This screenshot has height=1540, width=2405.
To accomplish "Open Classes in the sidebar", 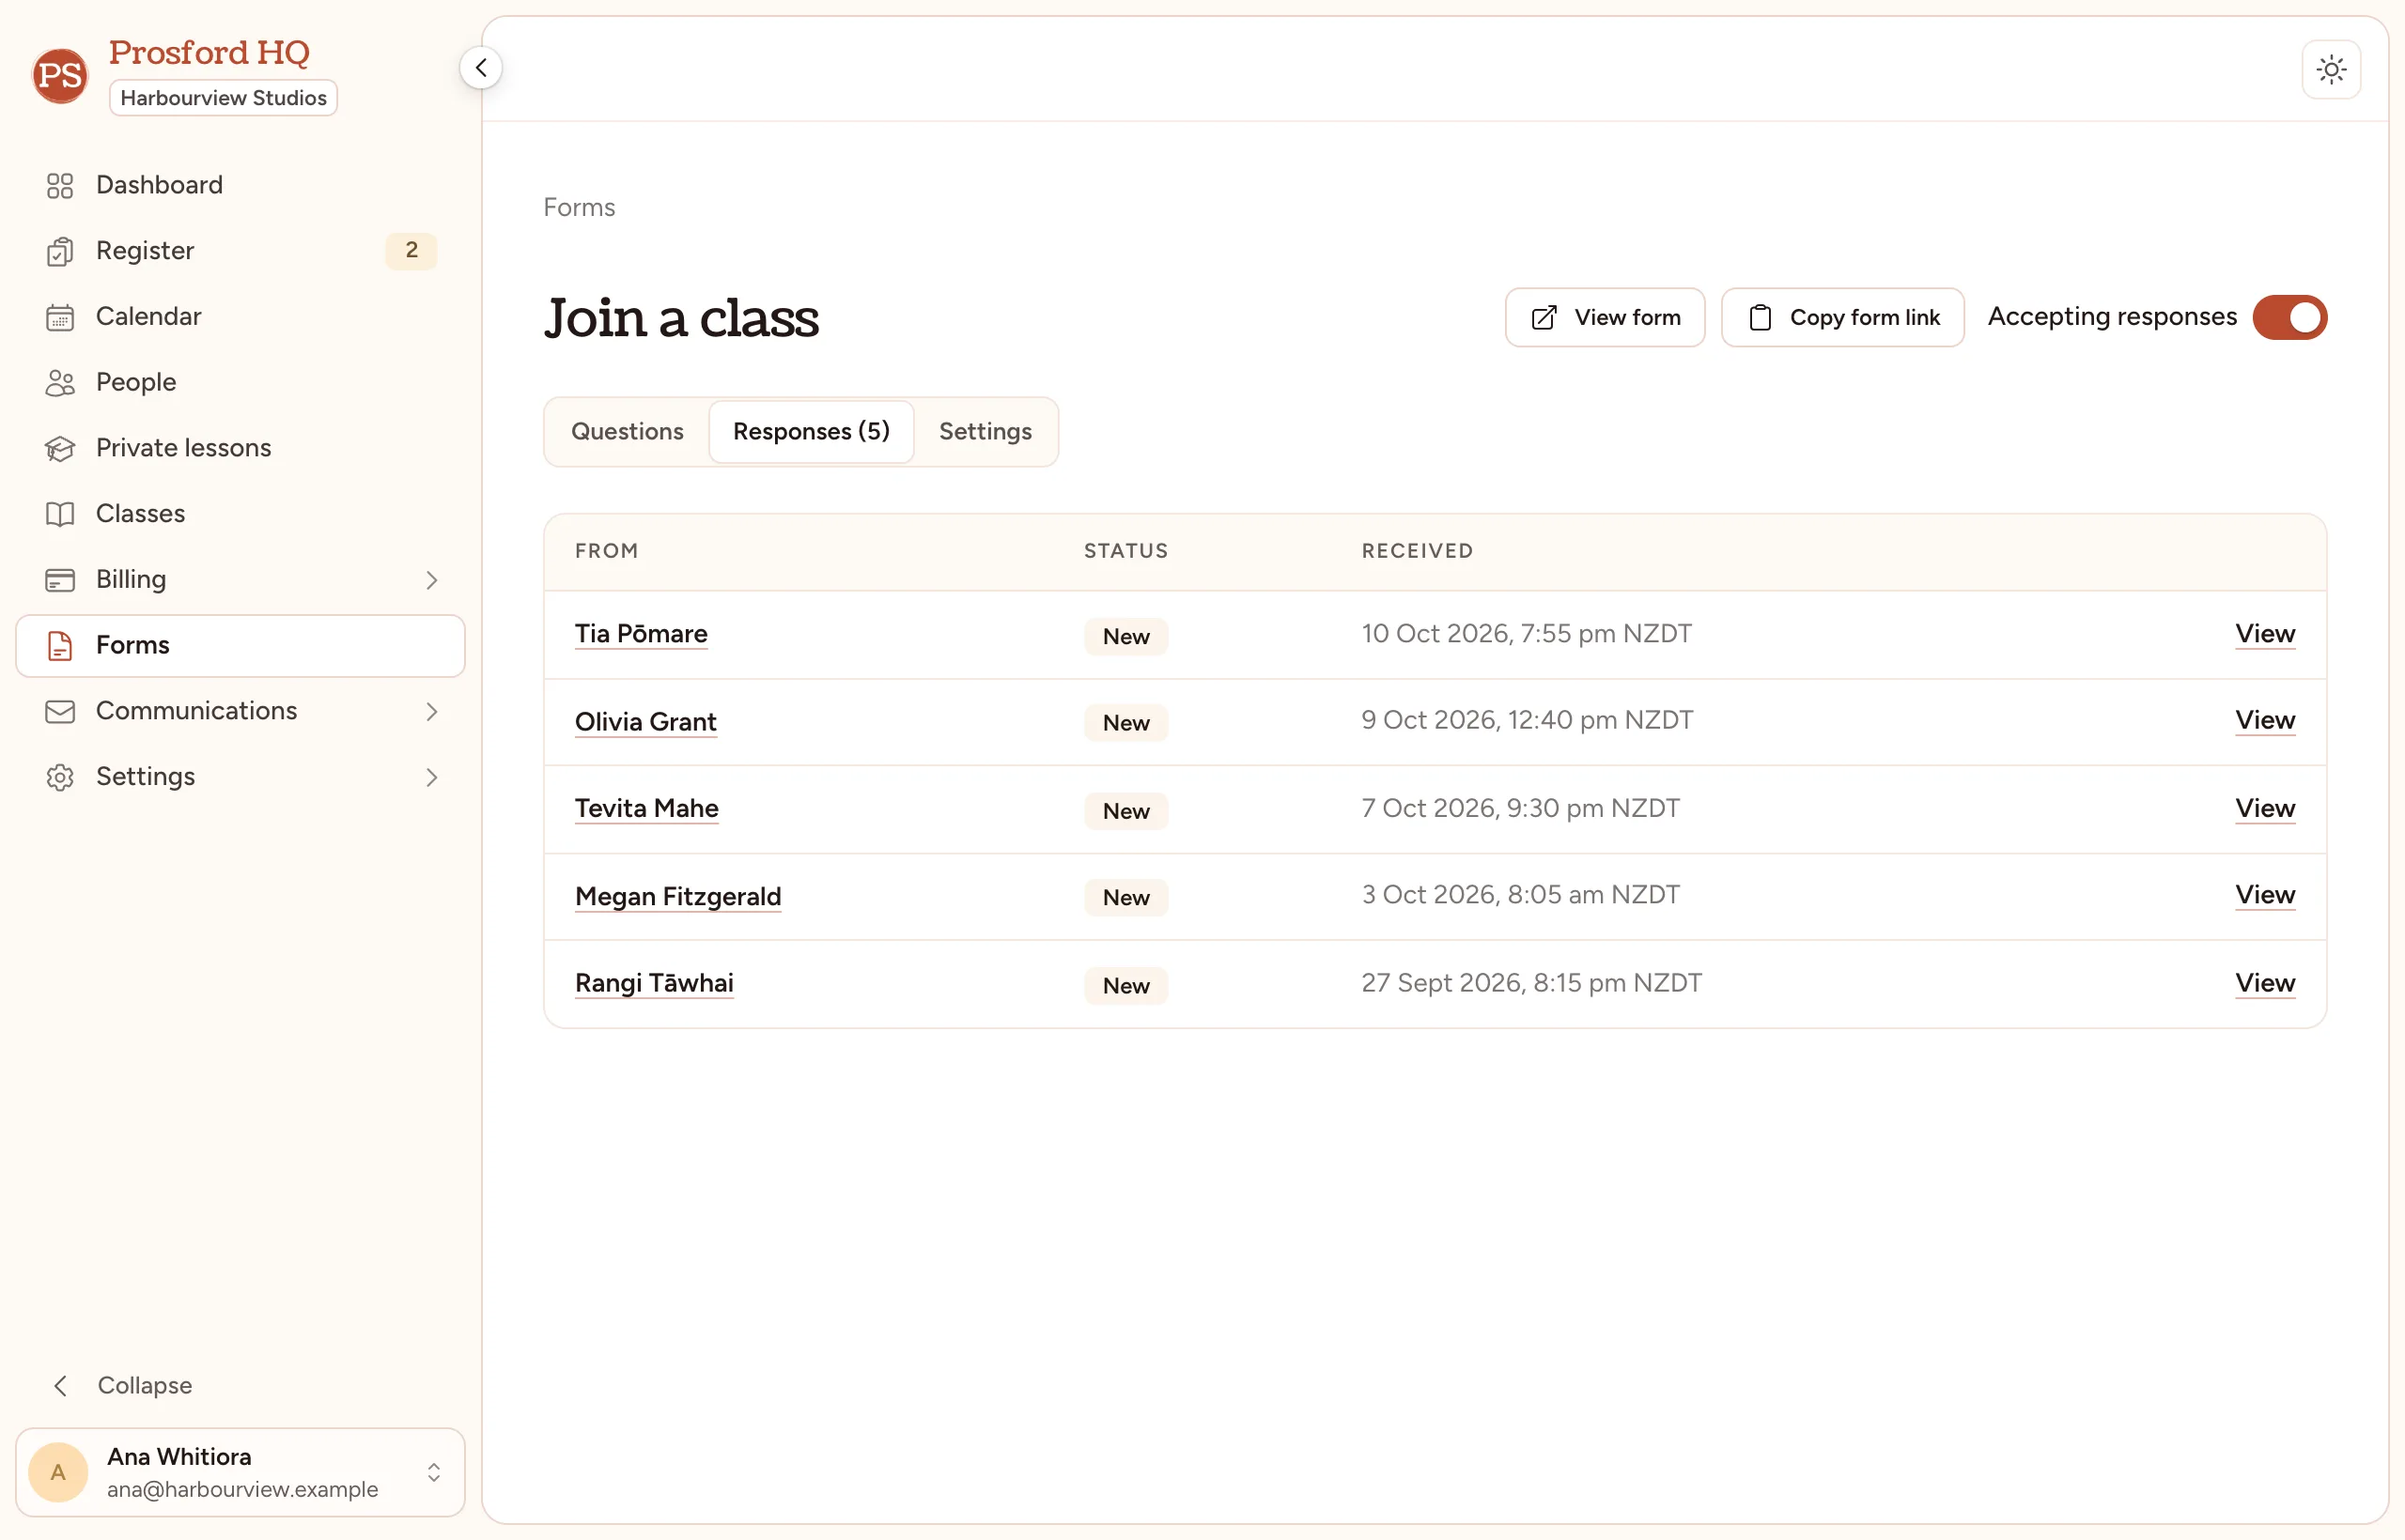I will 240,514.
